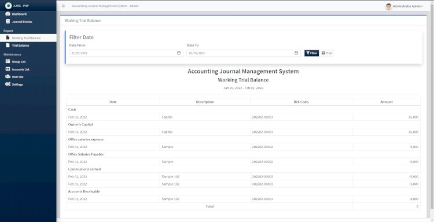
Task: Click the -15,000 amount cell
Action: [387, 132]
